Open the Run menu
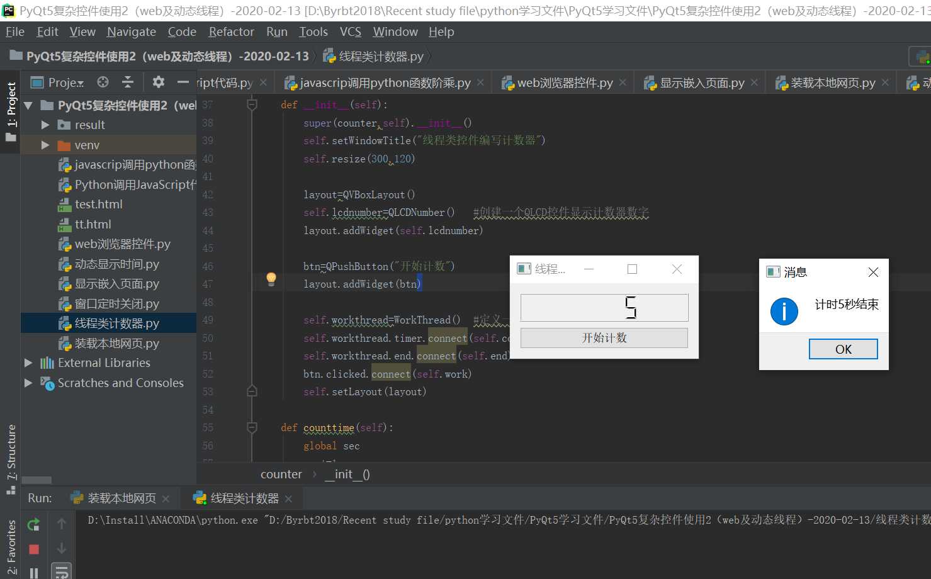 276,31
